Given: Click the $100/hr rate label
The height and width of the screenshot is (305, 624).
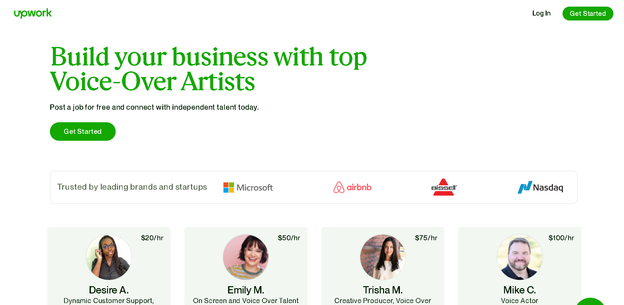Looking at the screenshot, I should pos(561,238).
